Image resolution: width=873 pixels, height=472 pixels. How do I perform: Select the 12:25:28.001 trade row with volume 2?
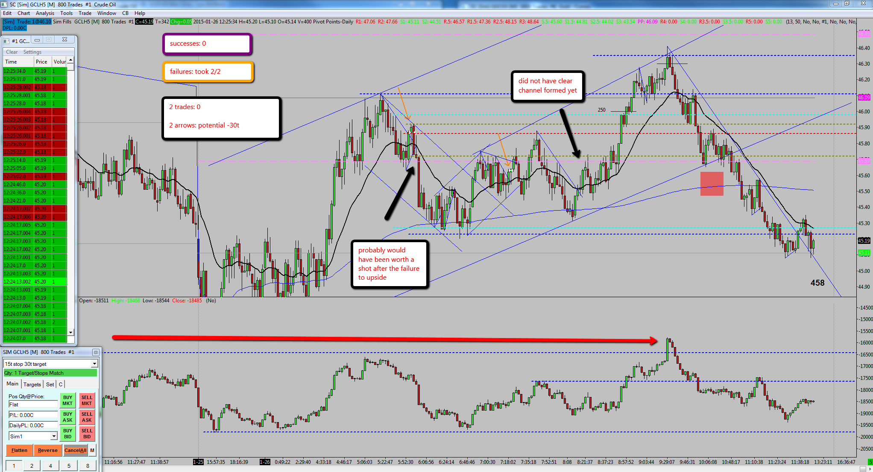pyautogui.click(x=35, y=96)
